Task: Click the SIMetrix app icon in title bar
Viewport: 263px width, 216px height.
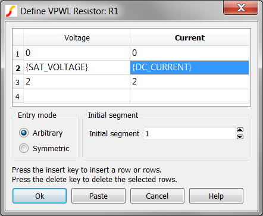Action: click(x=11, y=11)
